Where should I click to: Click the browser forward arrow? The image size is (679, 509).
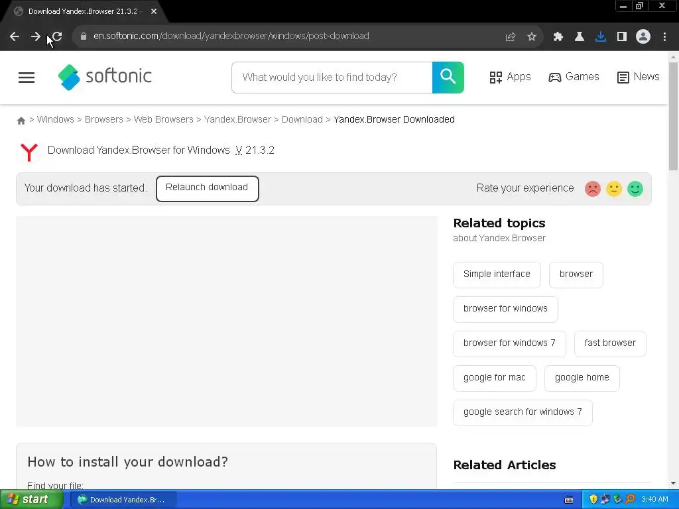click(x=36, y=37)
